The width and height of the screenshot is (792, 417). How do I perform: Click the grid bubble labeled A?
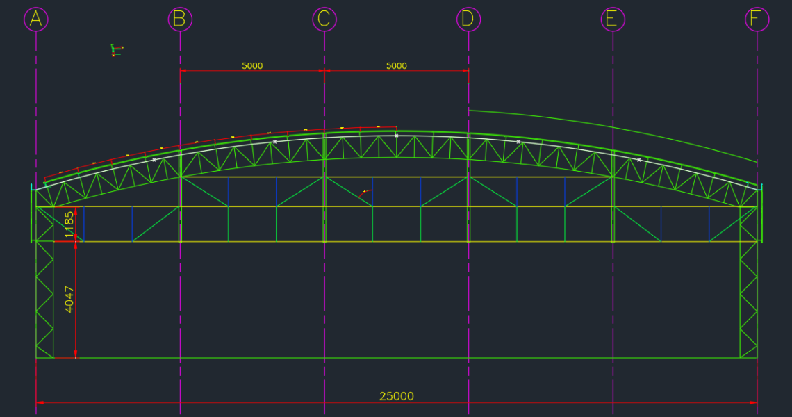pyautogui.click(x=36, y=19)
